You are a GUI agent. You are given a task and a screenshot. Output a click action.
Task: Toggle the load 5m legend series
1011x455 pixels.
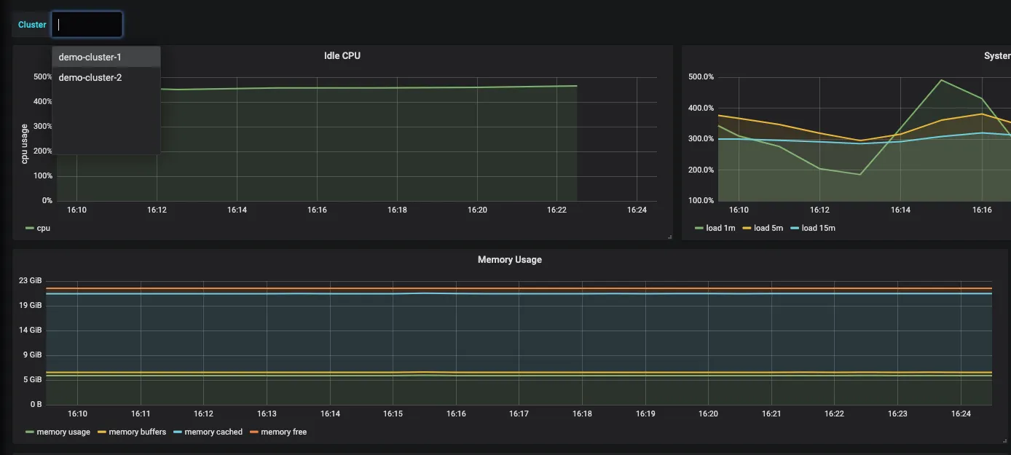click(x=768, y=228)
